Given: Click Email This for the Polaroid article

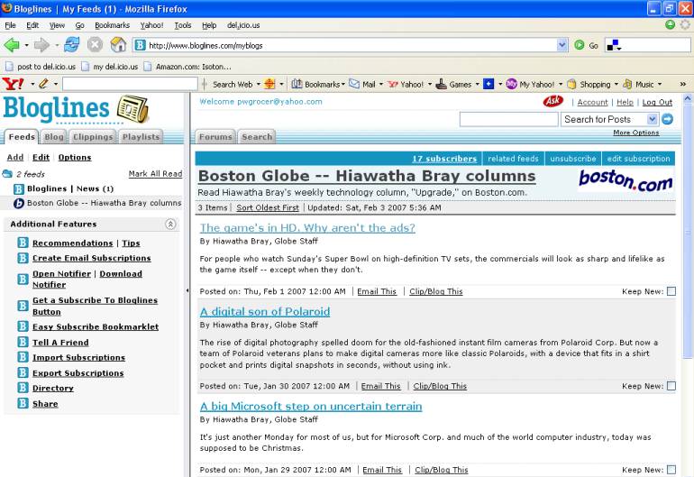Looking at the screenshot, I should (x=380, y=386).
